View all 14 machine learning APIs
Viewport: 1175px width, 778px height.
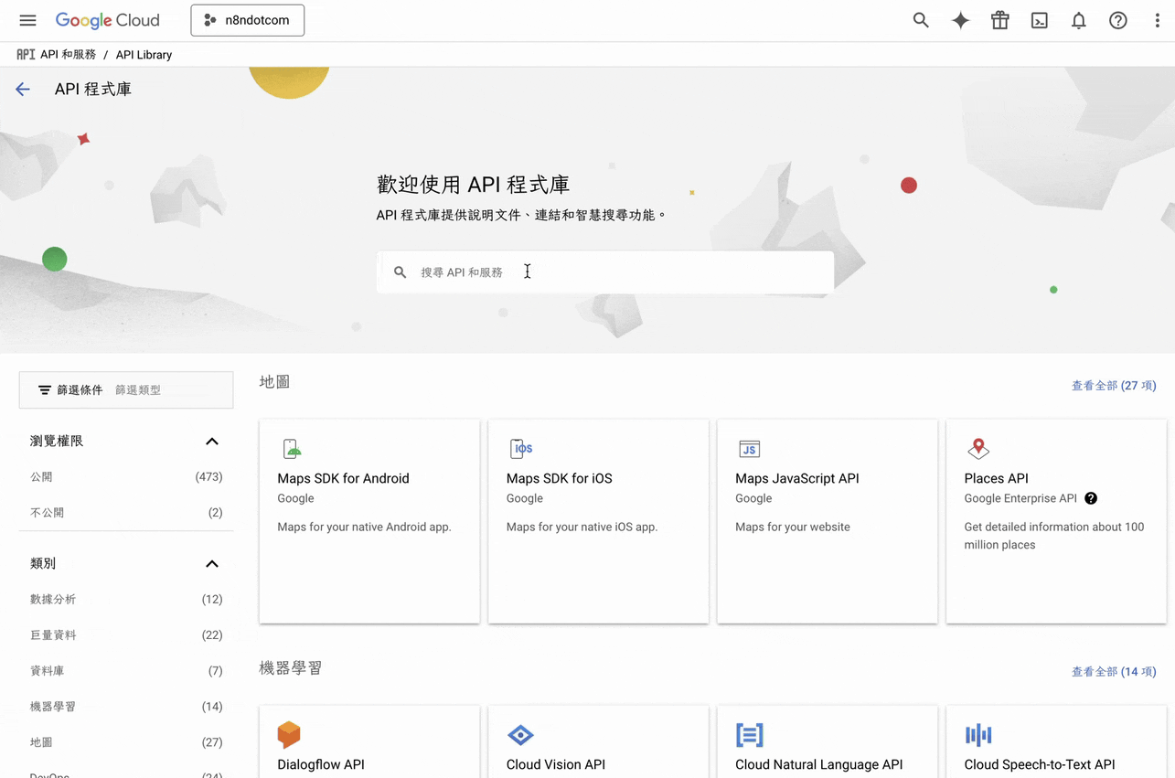point(1114,672)
